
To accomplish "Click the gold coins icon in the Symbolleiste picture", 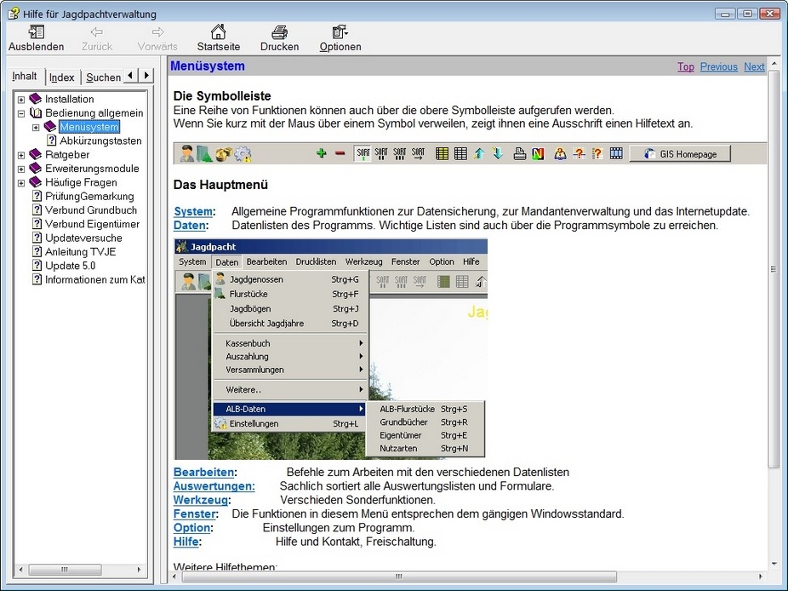I will [x=223, y=154].
